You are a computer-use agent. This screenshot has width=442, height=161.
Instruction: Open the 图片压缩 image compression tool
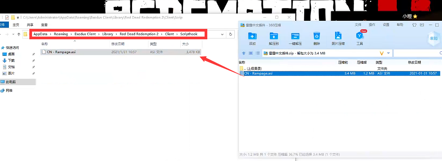(338, 38)
